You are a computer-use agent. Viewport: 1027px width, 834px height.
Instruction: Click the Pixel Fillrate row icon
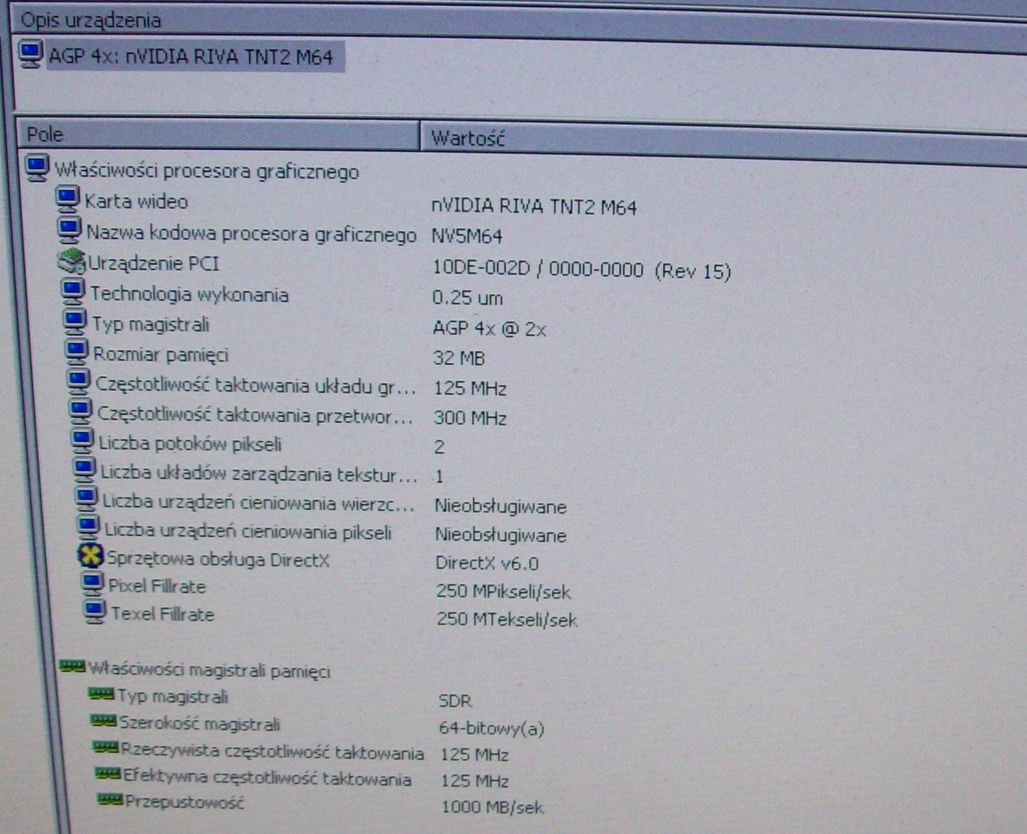[x=93, y=584]
